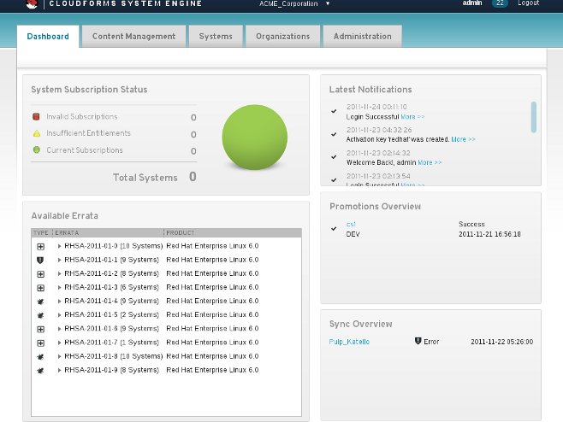
Task: Click Logout link
Action: click(528, 3)
